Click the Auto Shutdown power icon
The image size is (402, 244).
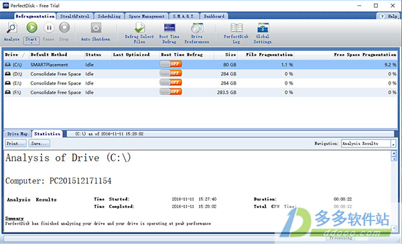click(x=96, y=27)
